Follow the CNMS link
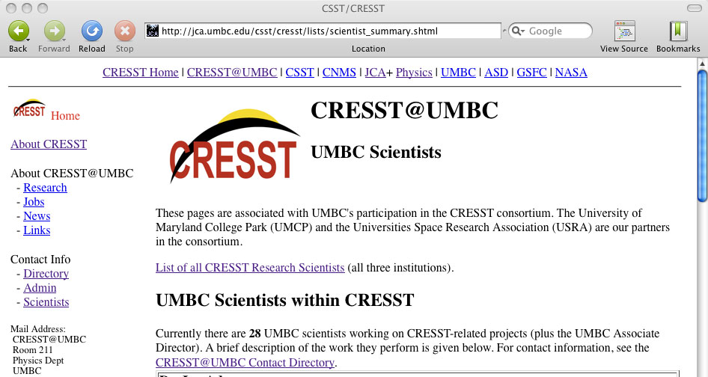Image resolution: width=708 pixels, height=377 pixels. [x=339, y=73]
